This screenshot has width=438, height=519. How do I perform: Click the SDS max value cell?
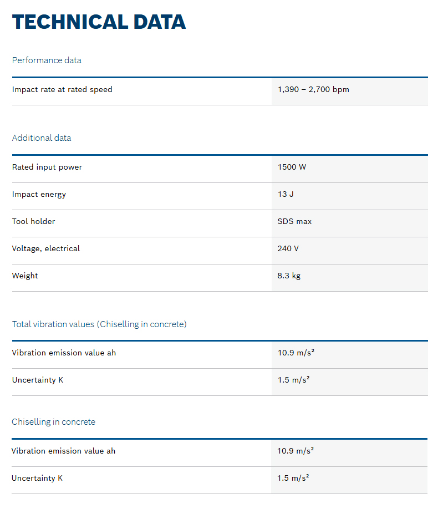pyautogui.click(x=294, y=221)
